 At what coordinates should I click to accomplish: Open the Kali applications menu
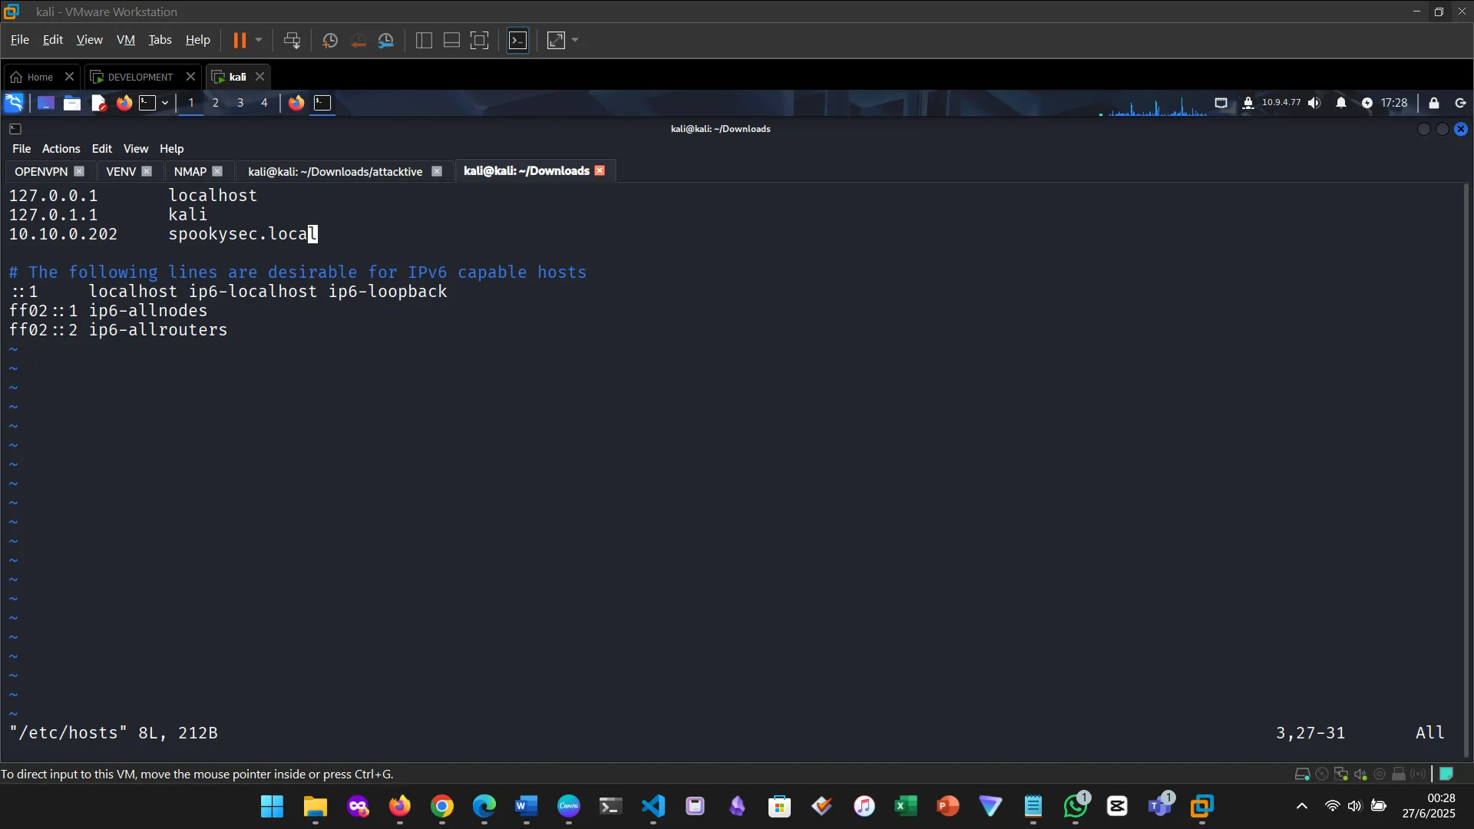coord(13,102)
